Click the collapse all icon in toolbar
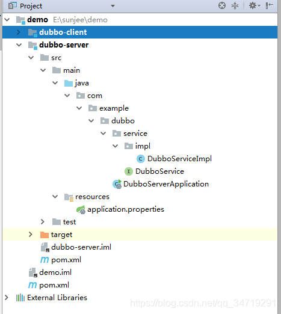This screenshot has width=281, height=314. tap(235, 5)
